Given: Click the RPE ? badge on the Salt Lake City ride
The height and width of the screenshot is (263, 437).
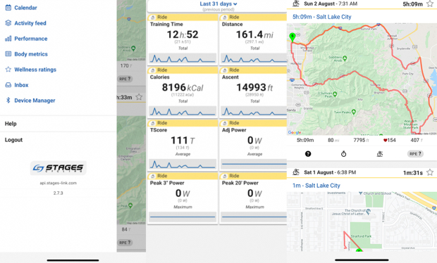Looking at the screenshot, I should [x=415, y=154].
